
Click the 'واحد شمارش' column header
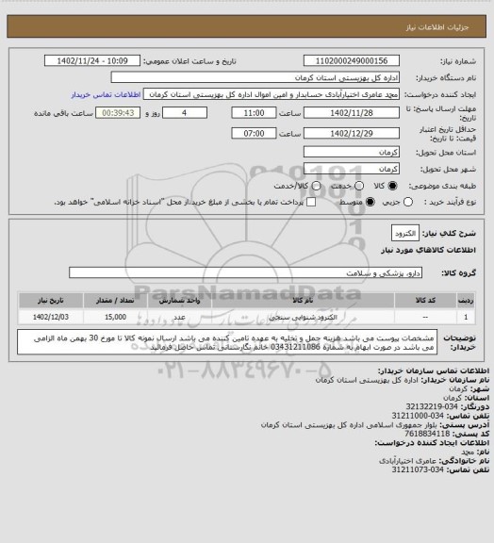coord(179,300)
